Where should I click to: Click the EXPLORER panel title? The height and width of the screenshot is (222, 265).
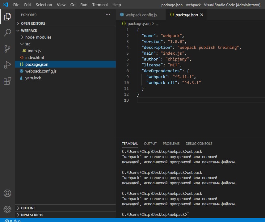[29, 15]
